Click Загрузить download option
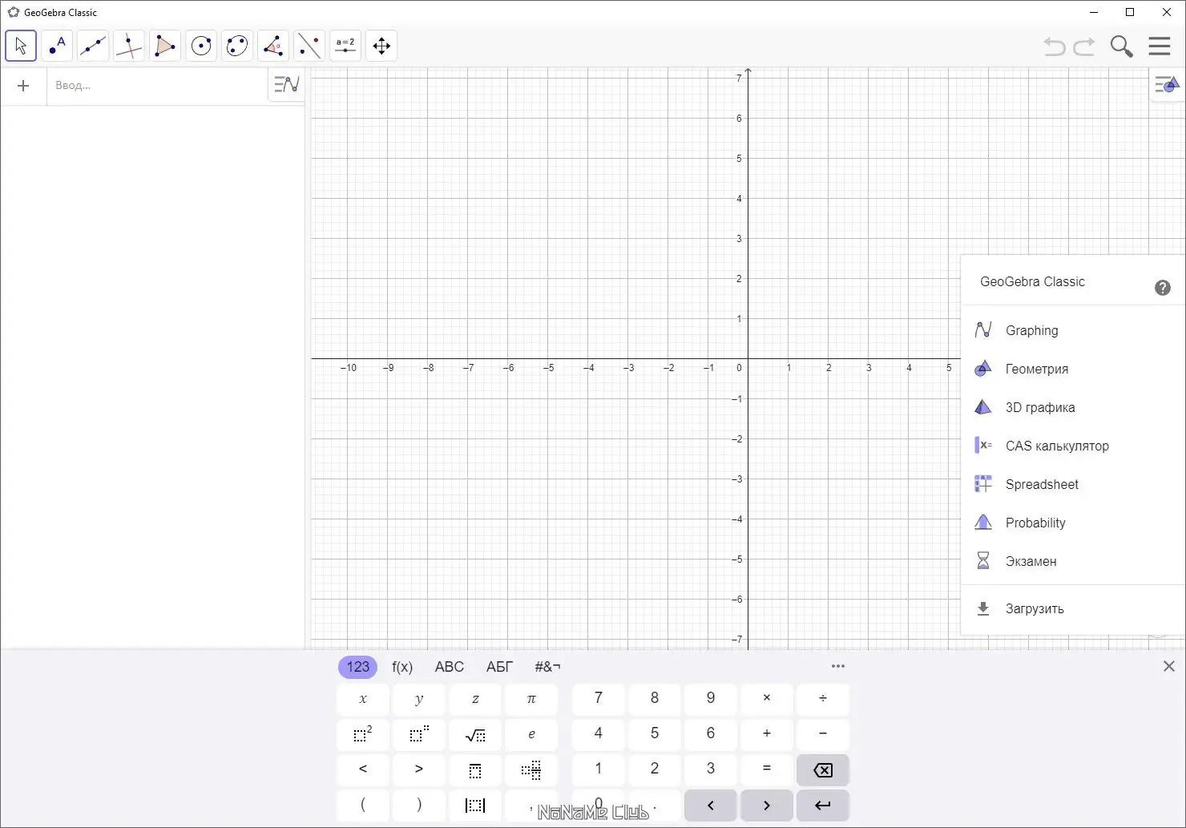The width and height of the screenshot is (1186, 828). tap(1073, 608)
